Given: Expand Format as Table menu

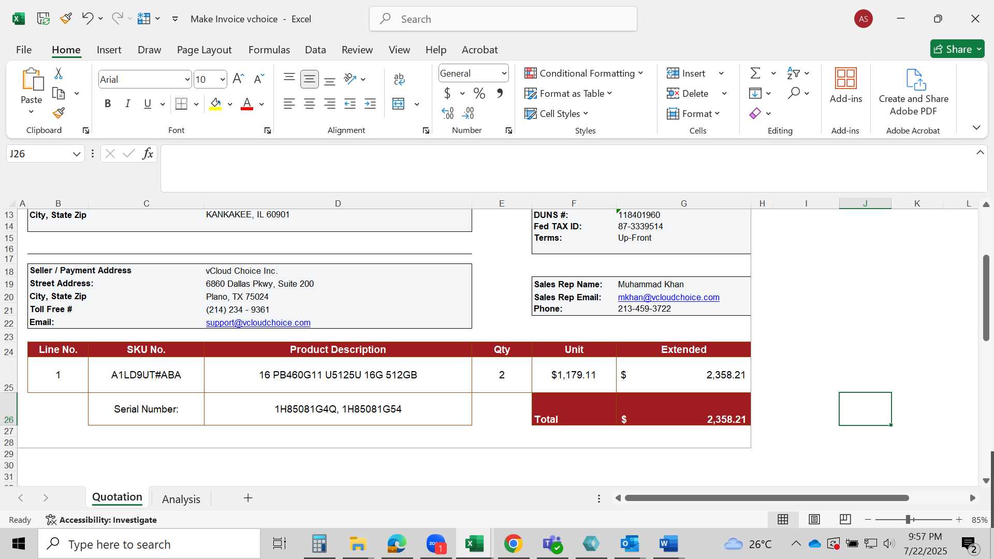Looking at the screenshot, I should (568, 93).
